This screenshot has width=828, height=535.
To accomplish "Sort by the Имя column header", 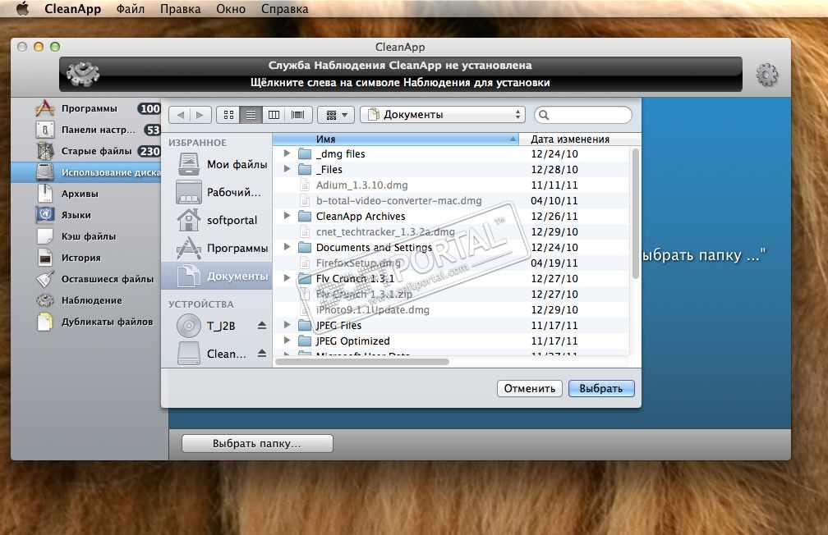I will coord(396,139).
